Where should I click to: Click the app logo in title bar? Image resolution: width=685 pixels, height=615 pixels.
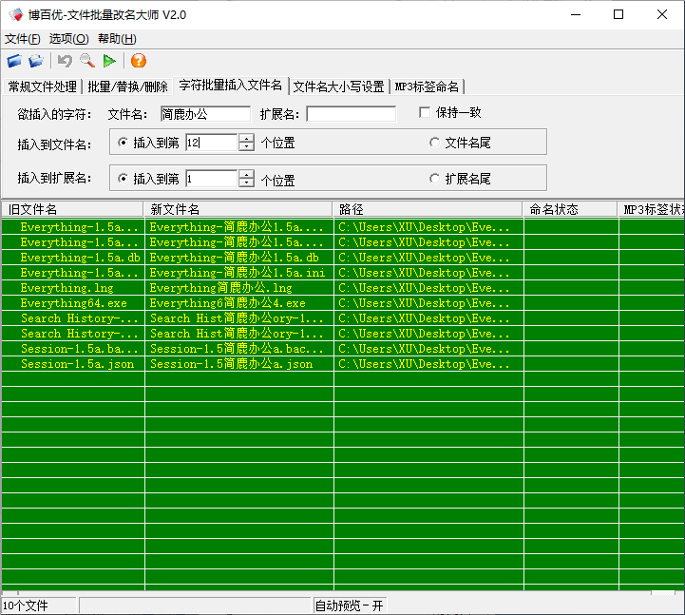point(16,15)
